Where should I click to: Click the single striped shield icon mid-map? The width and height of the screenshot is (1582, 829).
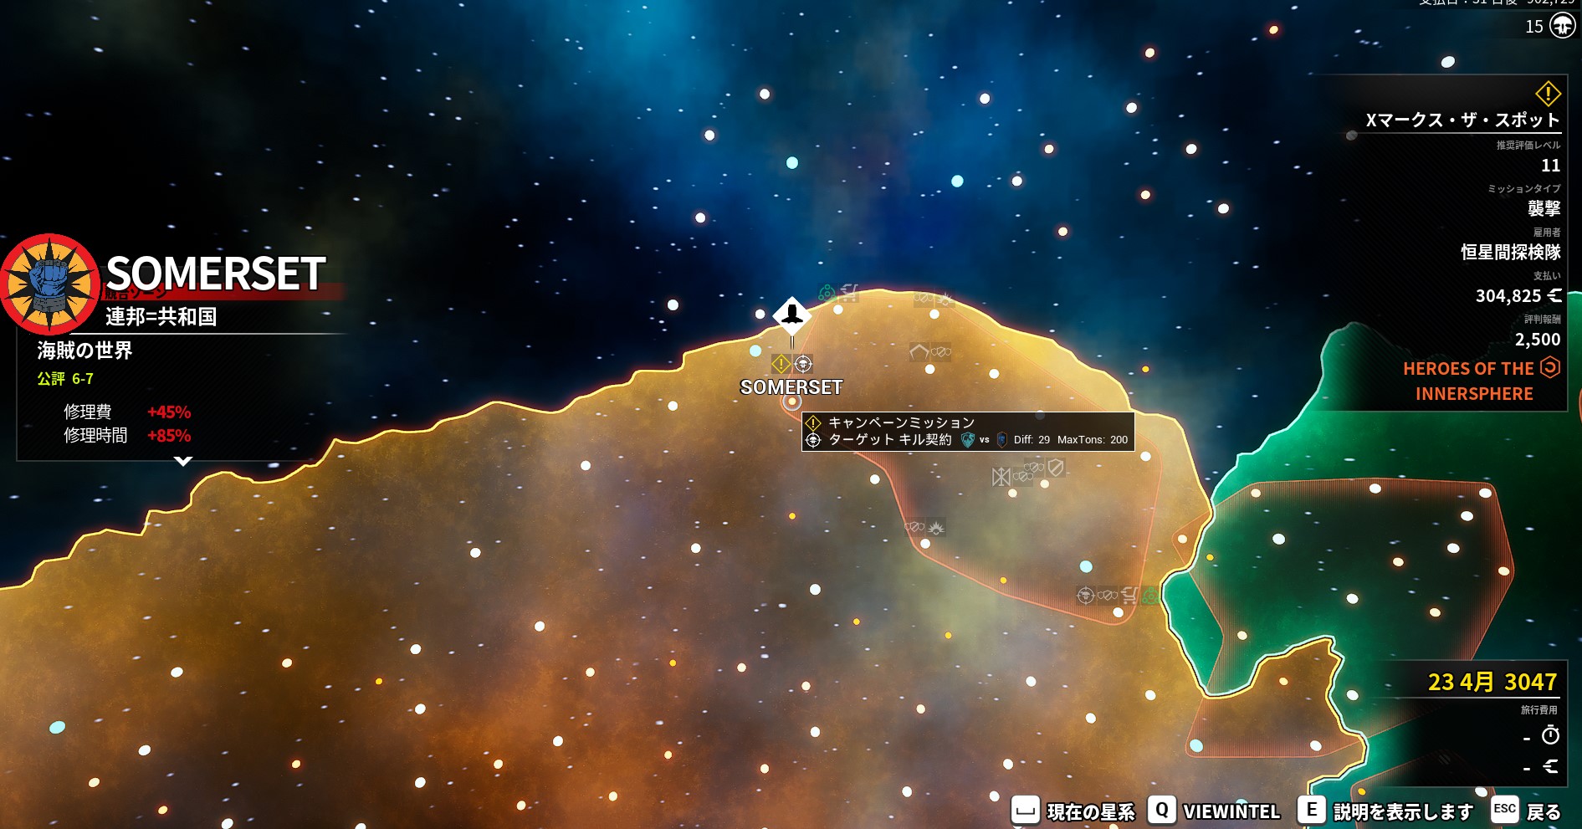pos(1057,468)
